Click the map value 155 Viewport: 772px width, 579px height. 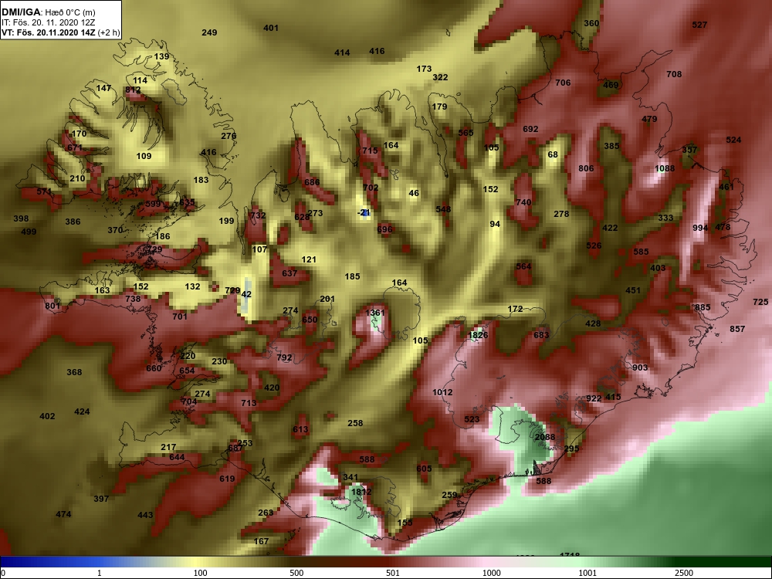point(405,523)
